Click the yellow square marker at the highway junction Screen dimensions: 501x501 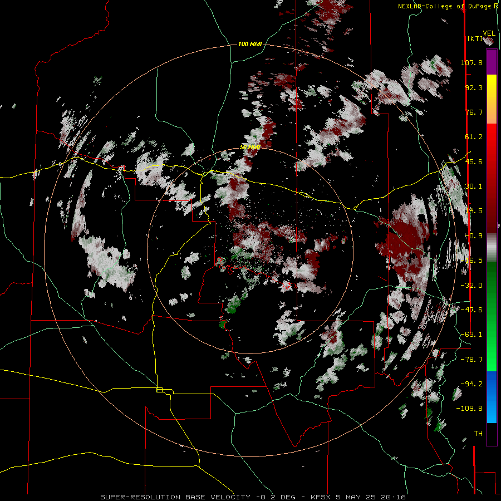pyautogui.click(x=159, y=390)
